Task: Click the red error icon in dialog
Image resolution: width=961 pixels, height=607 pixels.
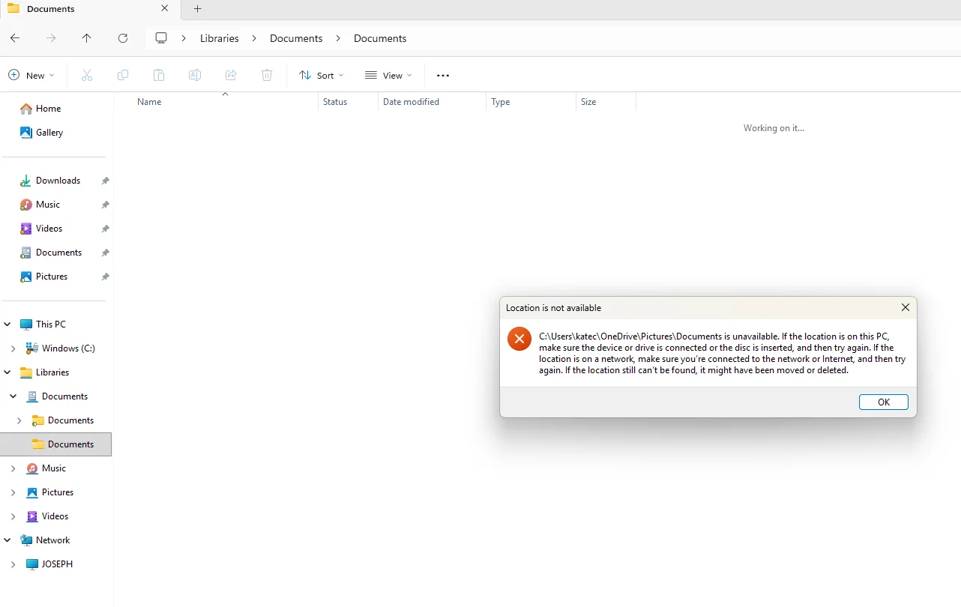Action: 519,339
